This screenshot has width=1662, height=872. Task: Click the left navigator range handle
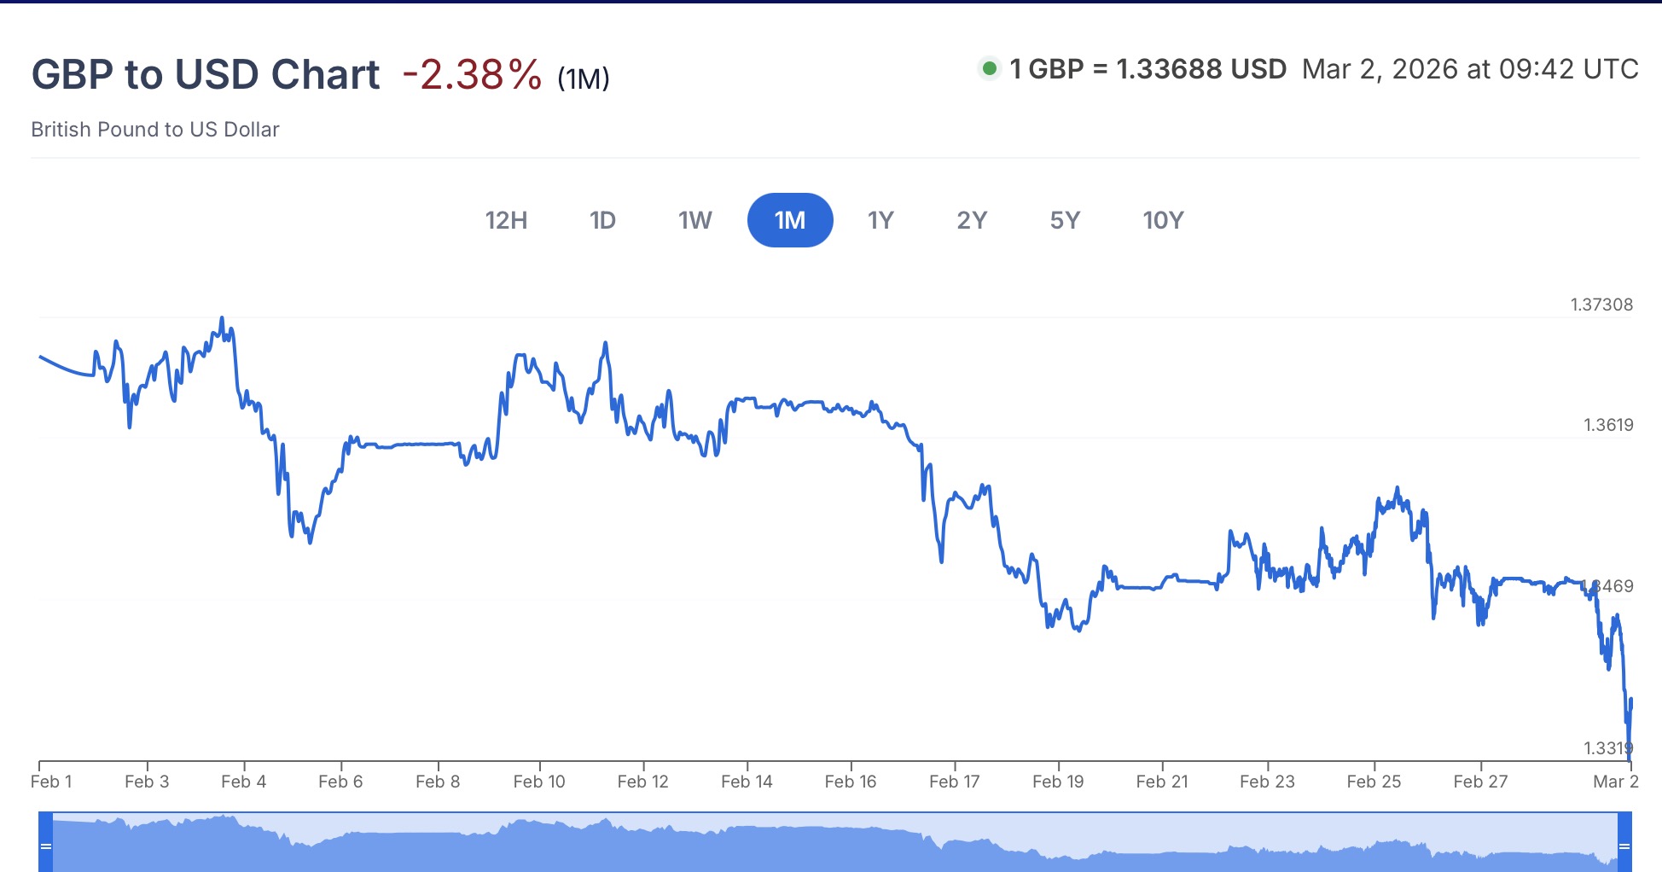(46, 845)
